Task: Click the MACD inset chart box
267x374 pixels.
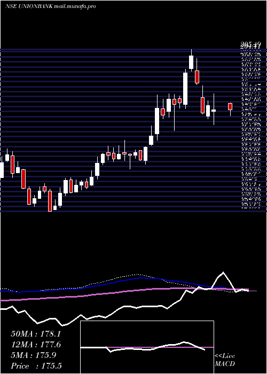Action: (147, 347)
